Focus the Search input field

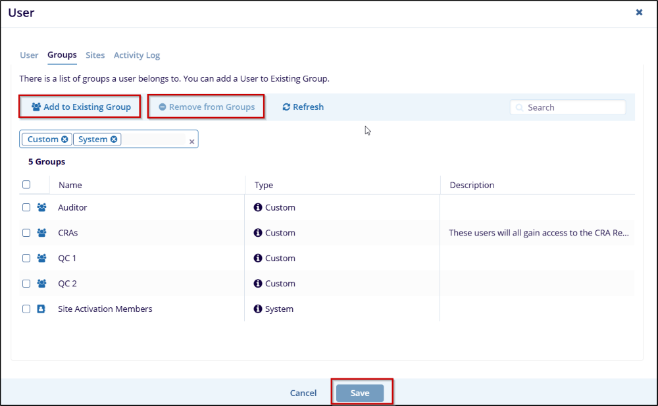pos(572,107)
